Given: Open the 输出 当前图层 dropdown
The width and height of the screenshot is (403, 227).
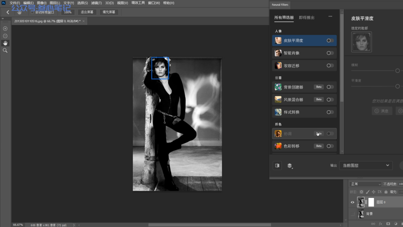Looking at the screenshot, I should coord(366,165).
